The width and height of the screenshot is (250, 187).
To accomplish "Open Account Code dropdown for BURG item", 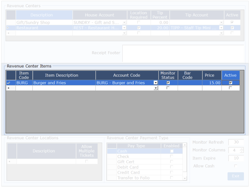I will tap(156, 83).
